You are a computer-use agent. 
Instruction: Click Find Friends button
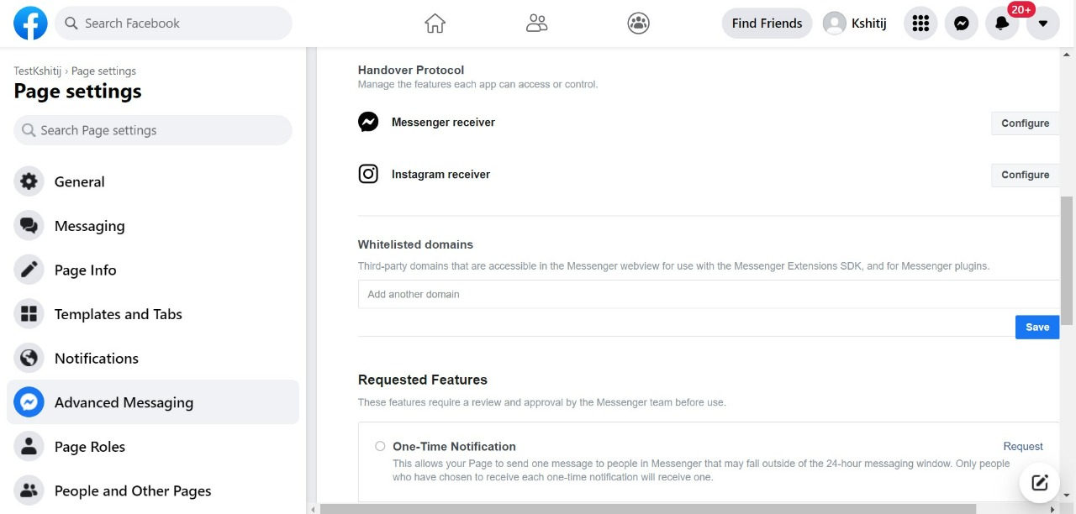[x=767, y=24]
